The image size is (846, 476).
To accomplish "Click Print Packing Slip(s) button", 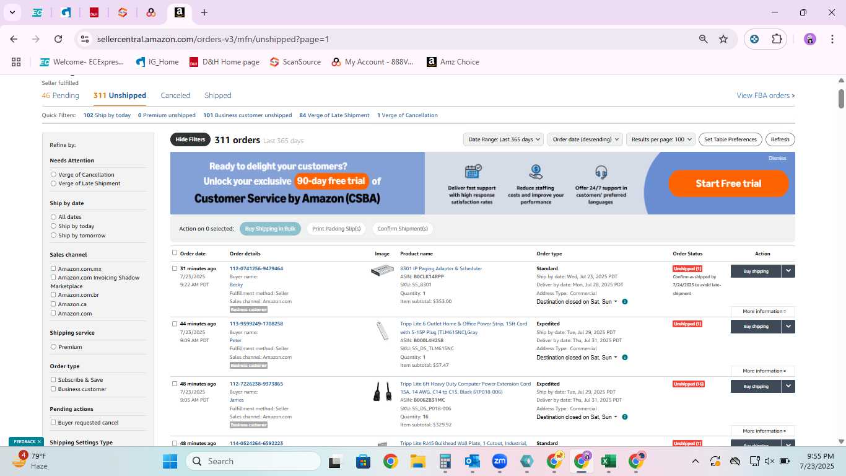I will pyautogui.click(x=336, y=229).
